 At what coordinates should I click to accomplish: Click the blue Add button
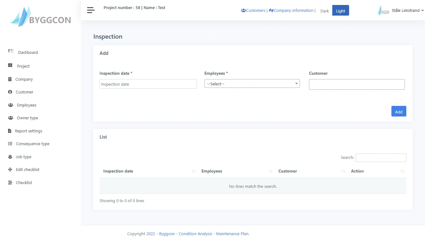399,112
